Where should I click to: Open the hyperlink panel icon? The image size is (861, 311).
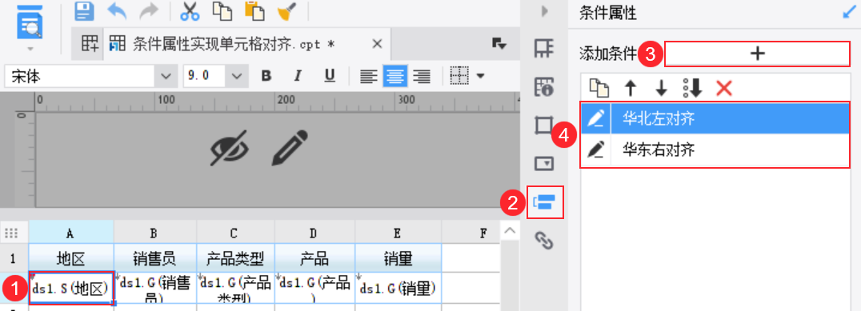543,240
